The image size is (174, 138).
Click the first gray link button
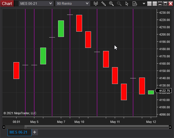[149, 4]
